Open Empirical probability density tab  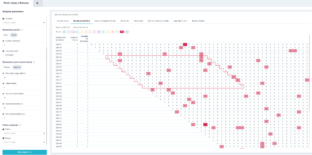(x=158, y=21)
